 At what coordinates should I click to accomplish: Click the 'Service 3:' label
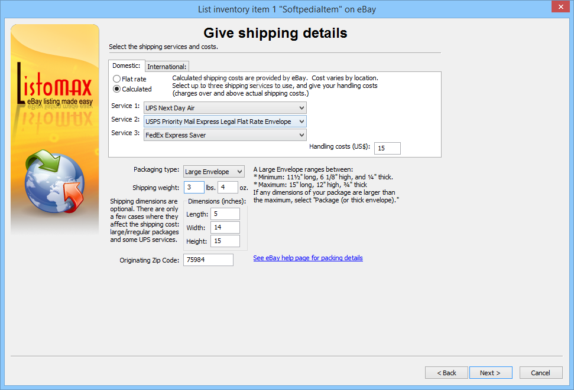click(125, 133)
